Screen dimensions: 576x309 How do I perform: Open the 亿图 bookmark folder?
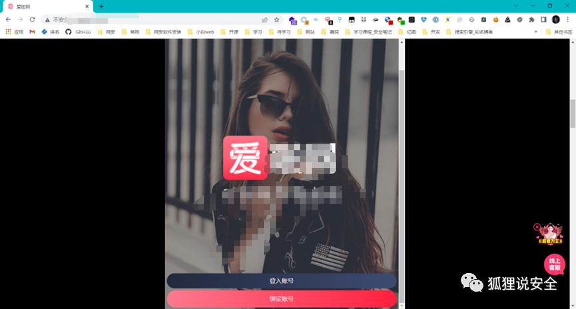click(x=408, y=32)
